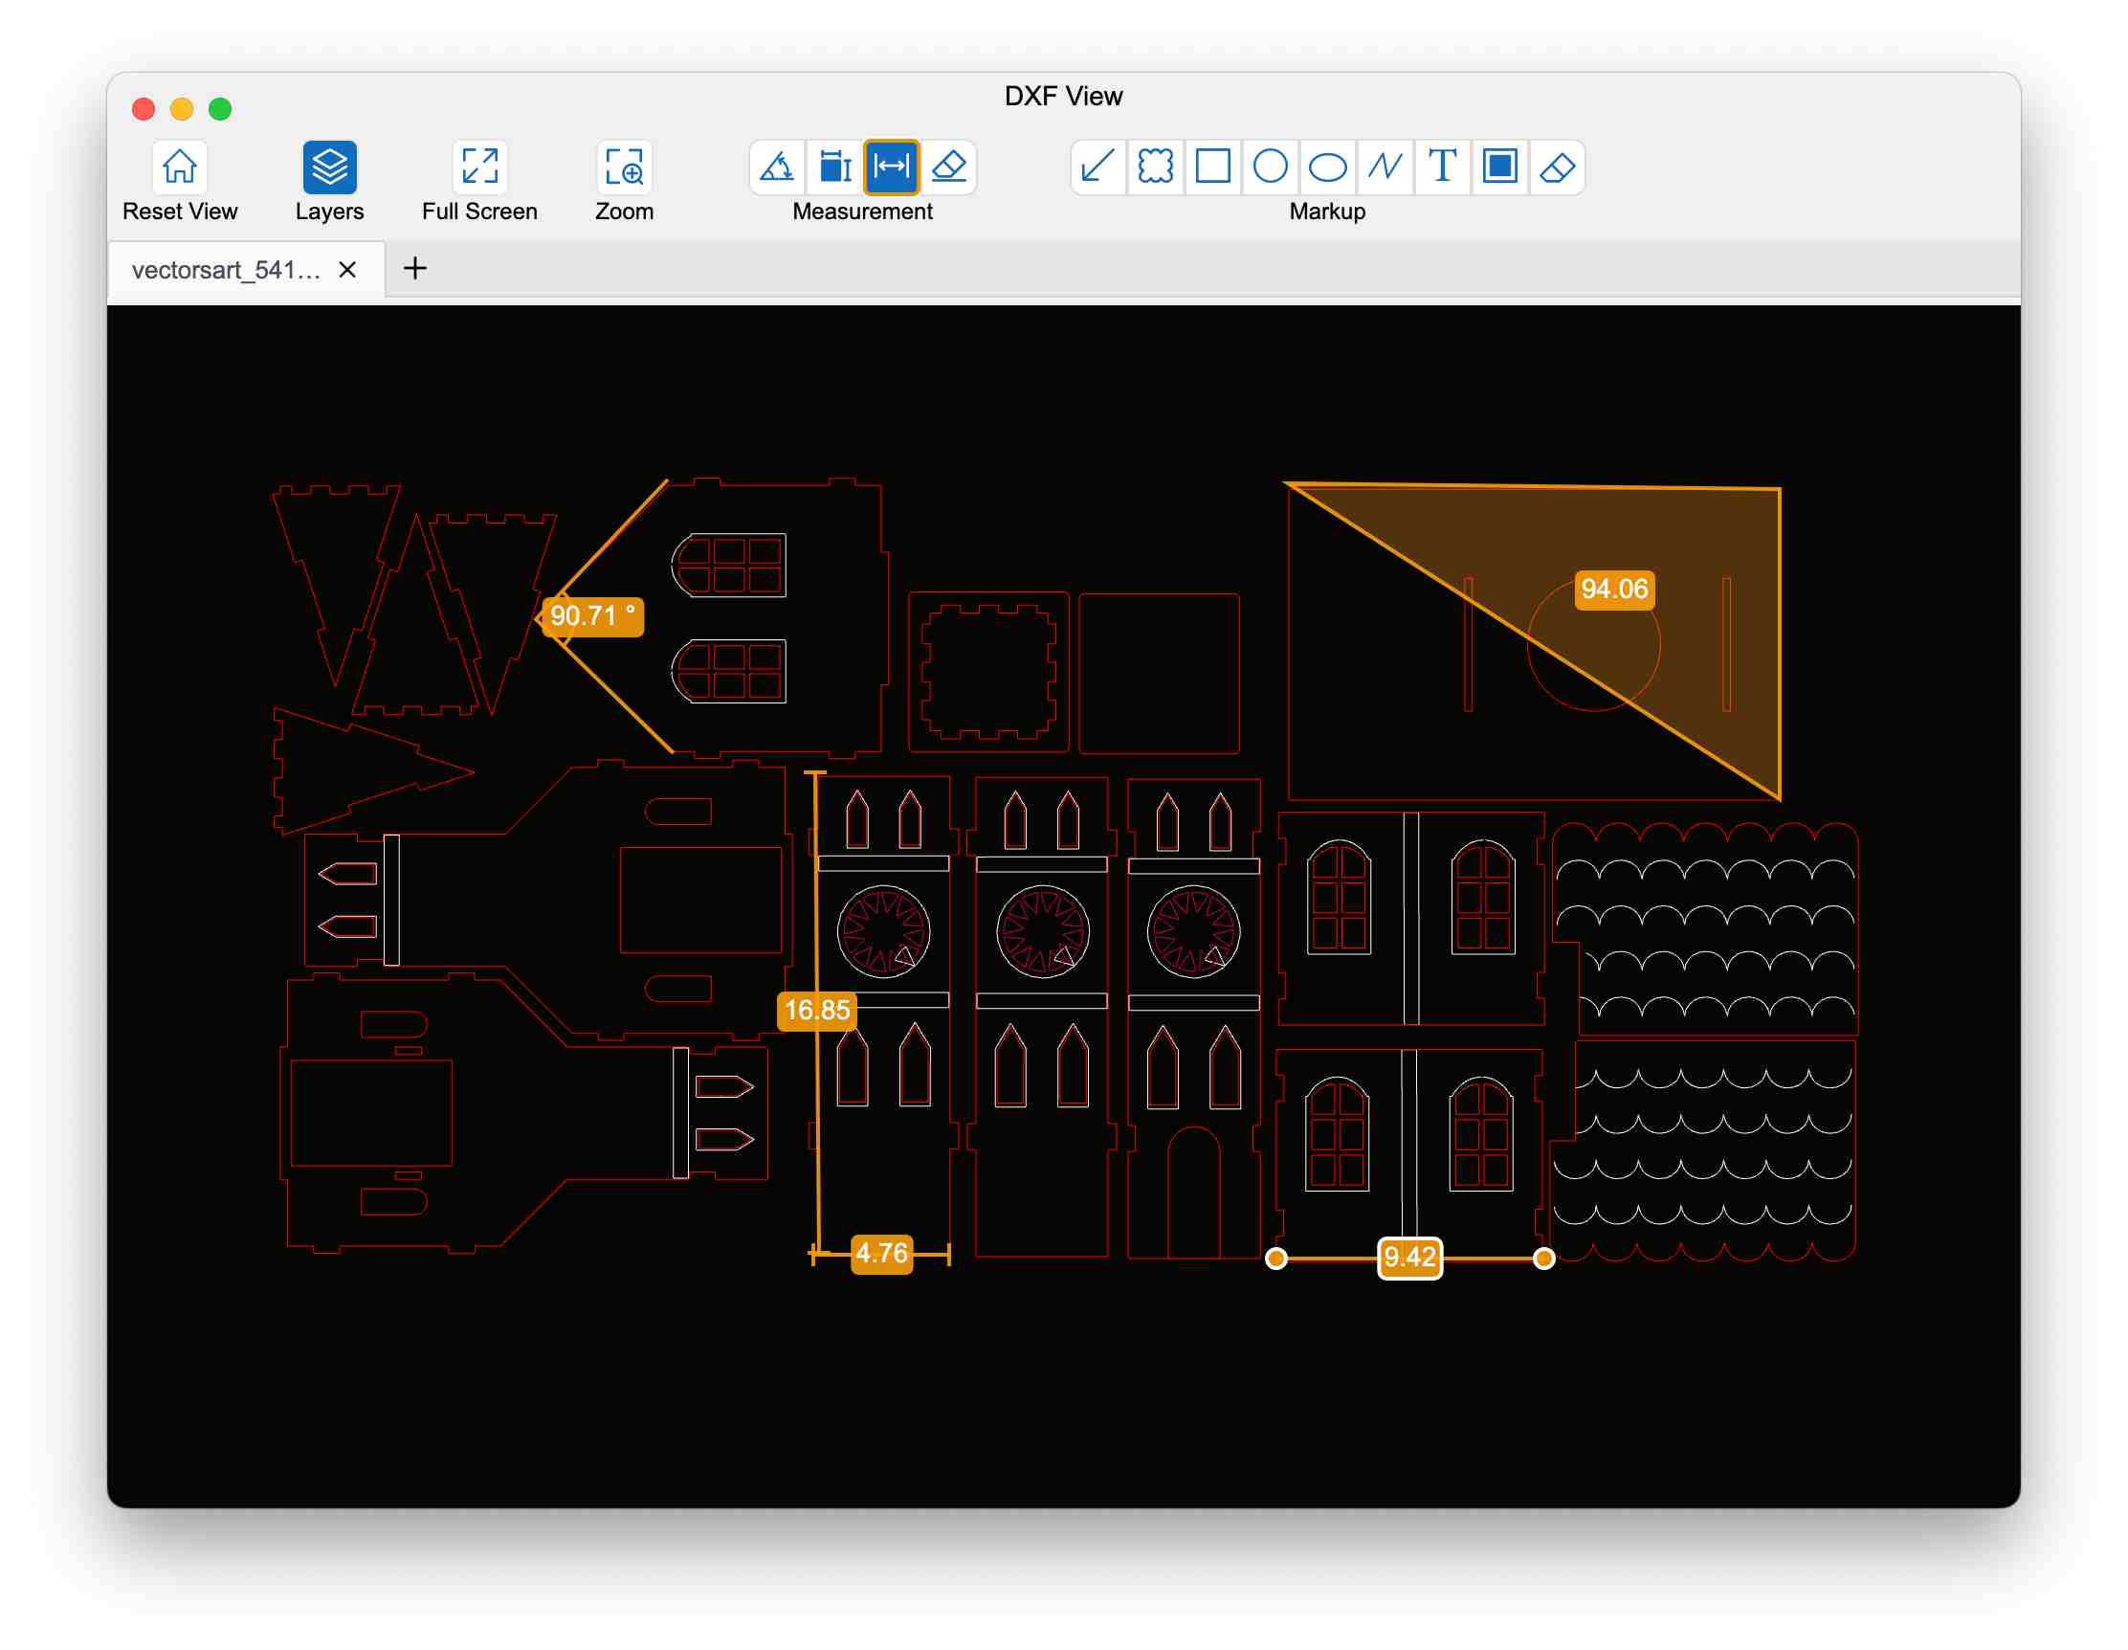Close the vectorsart_541 tab
The image size is (2128, 1650).
click(x=348, y=270)
